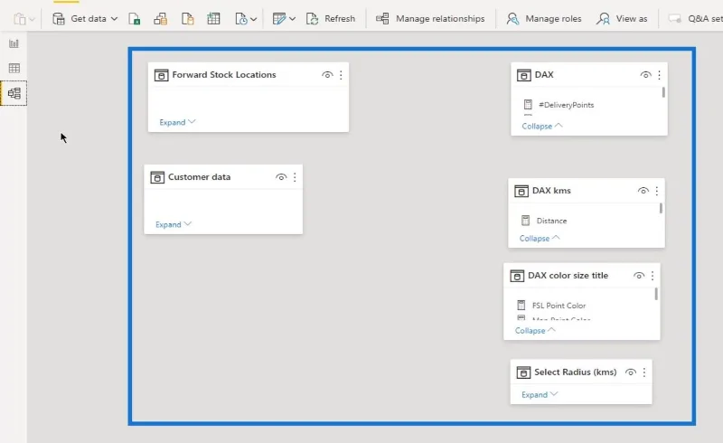Collapse the DAX table card
The width and height of the screenshot is (723, 443).
click(541, 126)
